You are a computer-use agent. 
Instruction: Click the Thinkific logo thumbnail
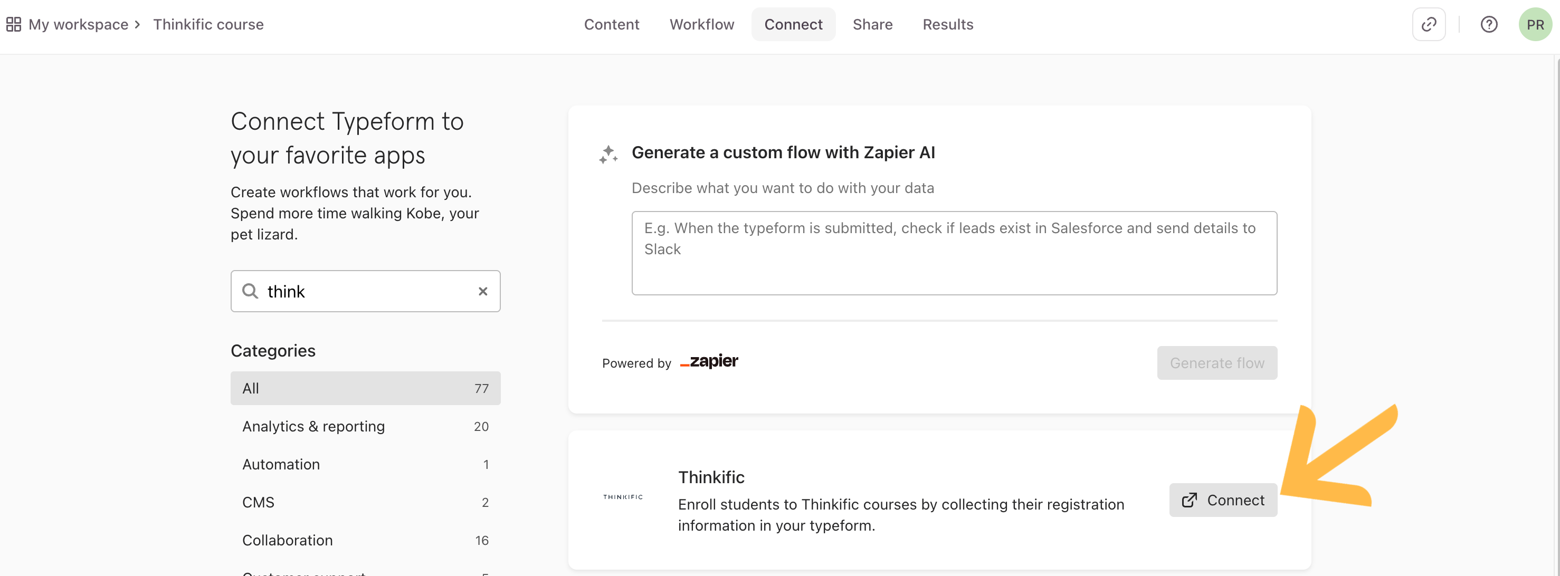click(x=623, y=497)
